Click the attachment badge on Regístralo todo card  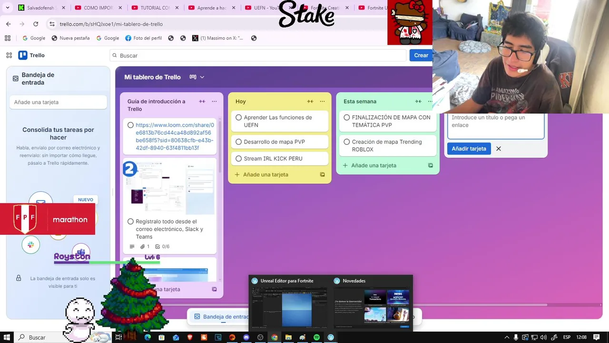[145, 247]
